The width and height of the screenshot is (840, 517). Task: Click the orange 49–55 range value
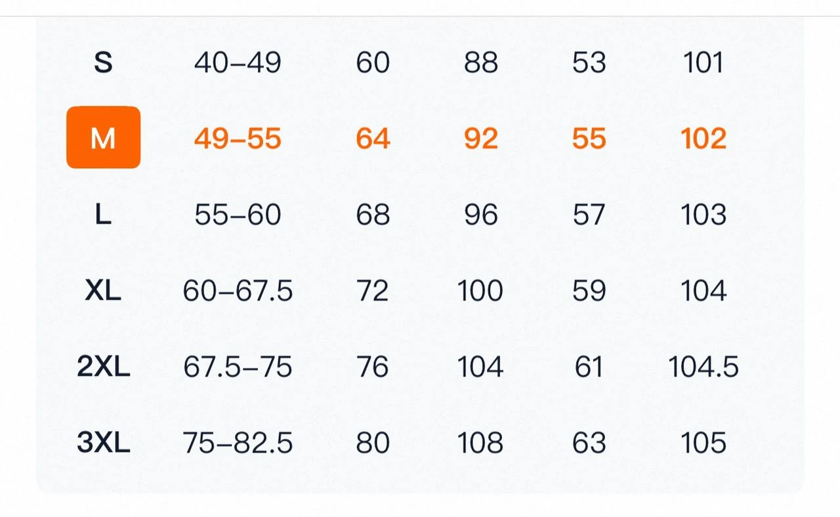click(x=238, y=138)
